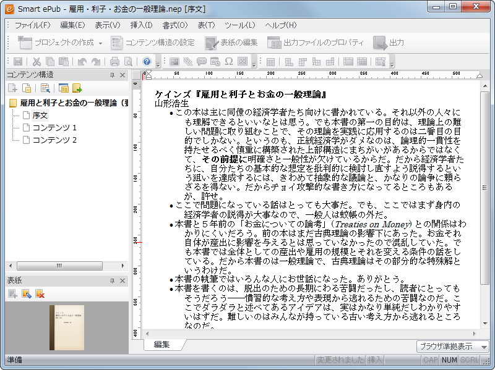Screen dimensions: 495x370
Task: Click the Save icon on the toolbar
Action: click(17, 61)
